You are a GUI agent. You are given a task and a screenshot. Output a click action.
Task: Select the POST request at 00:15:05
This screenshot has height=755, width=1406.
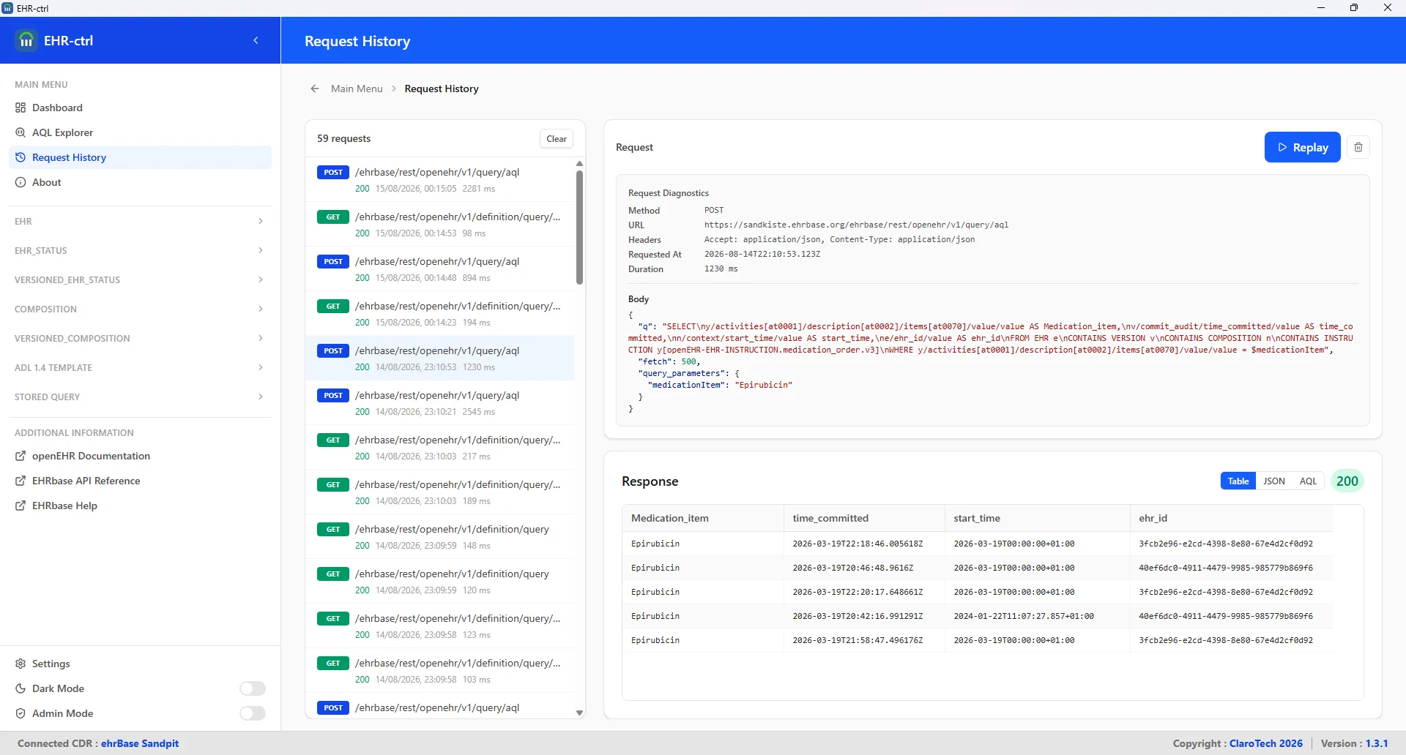[439, 179]
